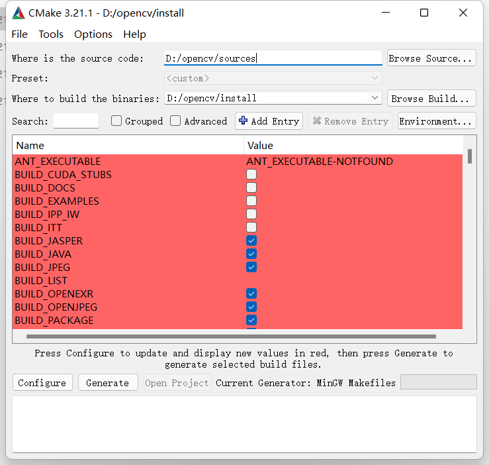Minimize the CMake window
Screen dimensions: 489x465
tap(386, 13)
